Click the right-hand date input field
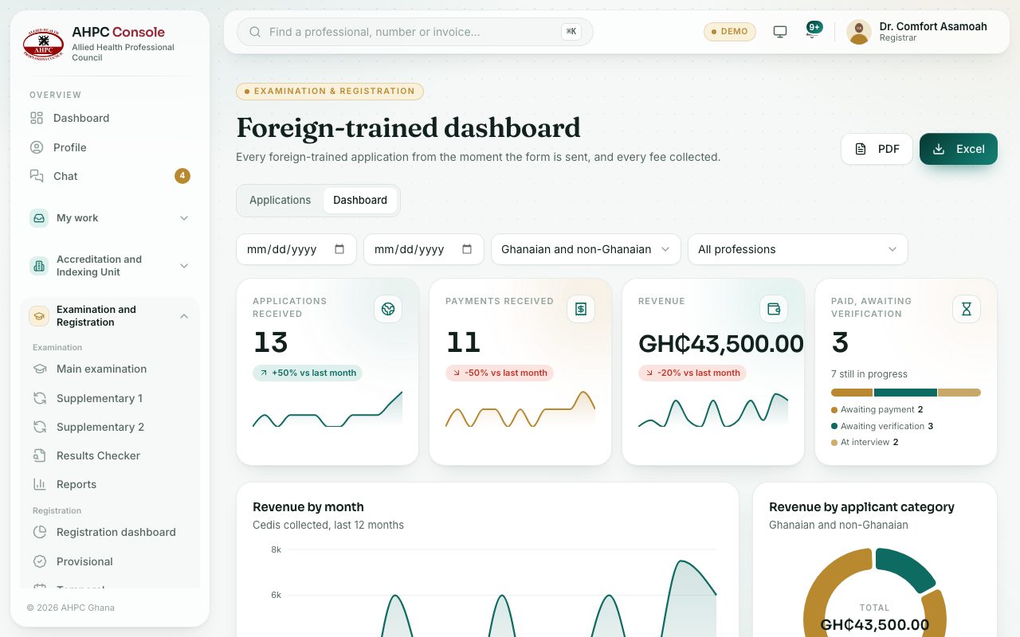Image resolution: width=1020 pixels, height=637 pixels. (x=424, y=249)
